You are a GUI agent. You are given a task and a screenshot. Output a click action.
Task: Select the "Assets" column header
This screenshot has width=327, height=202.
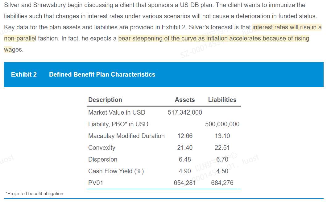(185, 100)
